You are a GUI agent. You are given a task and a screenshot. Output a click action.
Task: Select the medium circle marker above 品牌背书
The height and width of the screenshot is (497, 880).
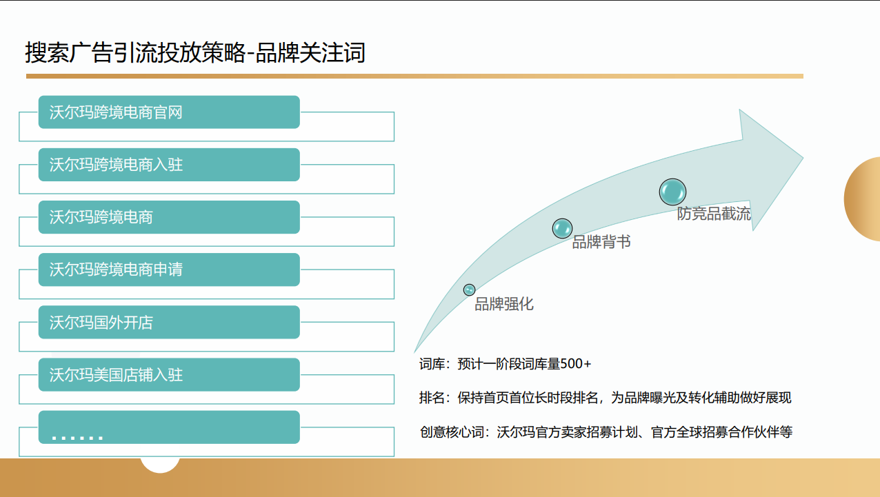point(563,228)
